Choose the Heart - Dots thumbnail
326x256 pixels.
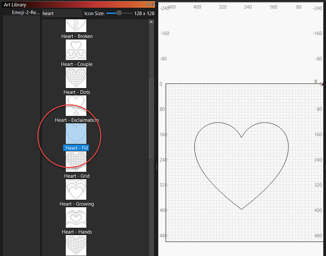[x=76, y=78]
